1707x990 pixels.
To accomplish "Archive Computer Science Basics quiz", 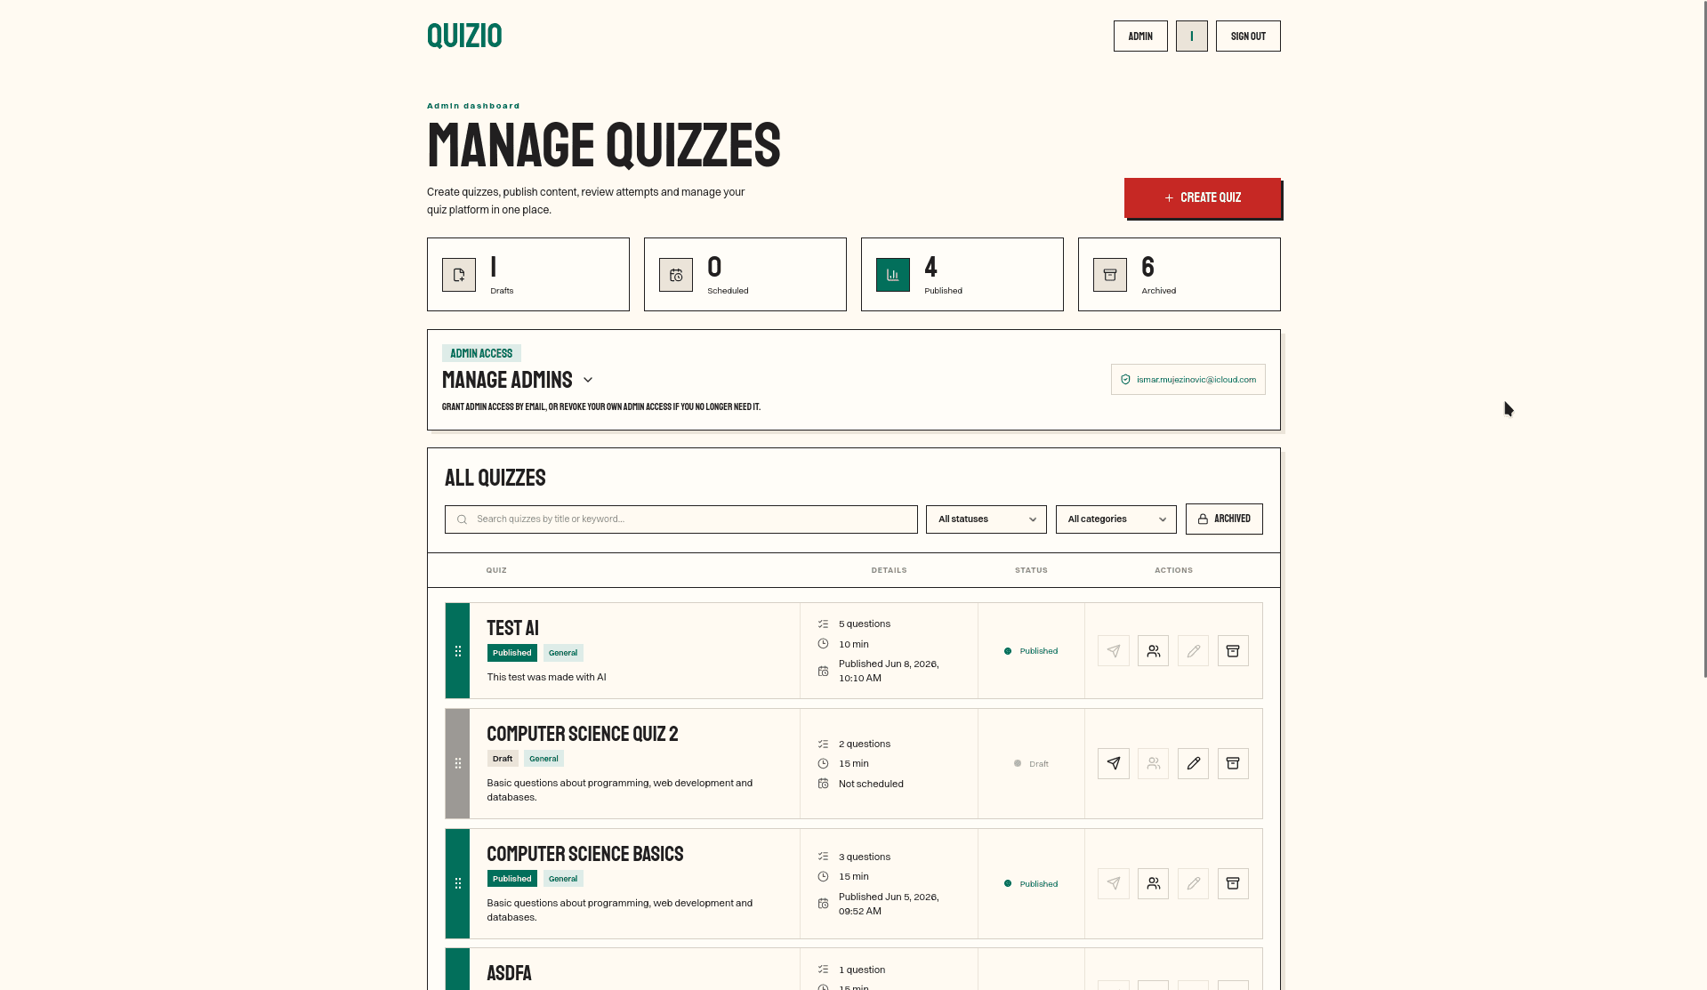I will 1233,883.
